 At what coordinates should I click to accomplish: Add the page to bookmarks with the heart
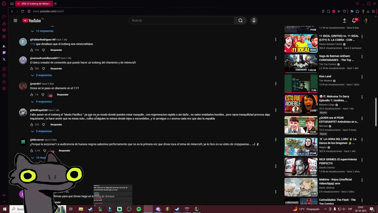point(344,11)
